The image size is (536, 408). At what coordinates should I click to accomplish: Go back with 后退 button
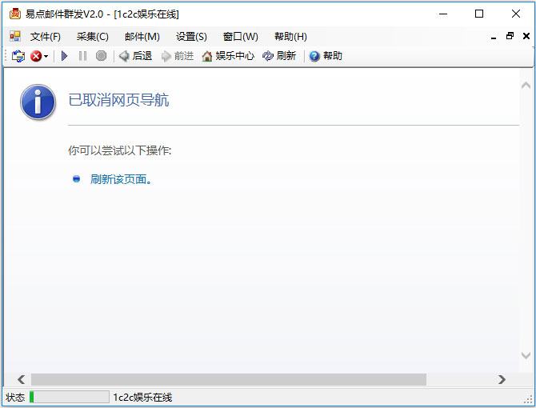tap(135, 56)
